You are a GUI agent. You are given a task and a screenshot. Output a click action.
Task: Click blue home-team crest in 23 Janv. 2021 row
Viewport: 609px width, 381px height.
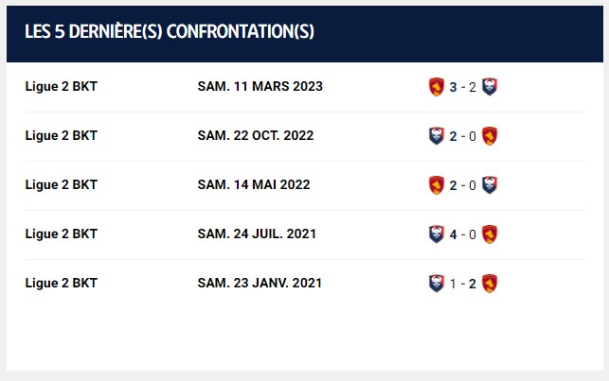437,284
